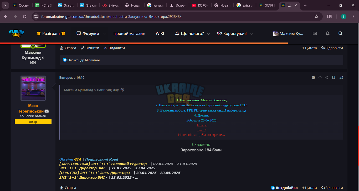359x191 pixels.
Task: Open Що нового? menu item
Action: coord(189,34)
